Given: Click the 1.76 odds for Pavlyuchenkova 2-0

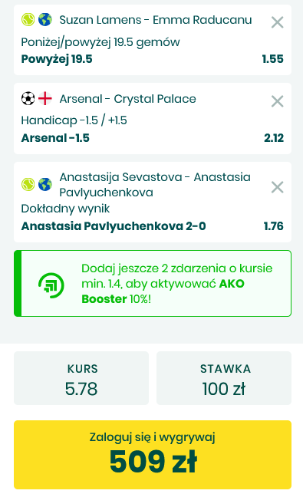Looking at the screenshot, I should [274, 226].
